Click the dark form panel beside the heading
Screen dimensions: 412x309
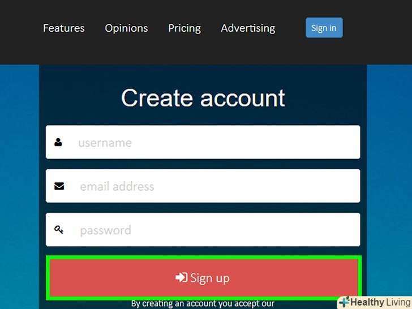point(326,97)
